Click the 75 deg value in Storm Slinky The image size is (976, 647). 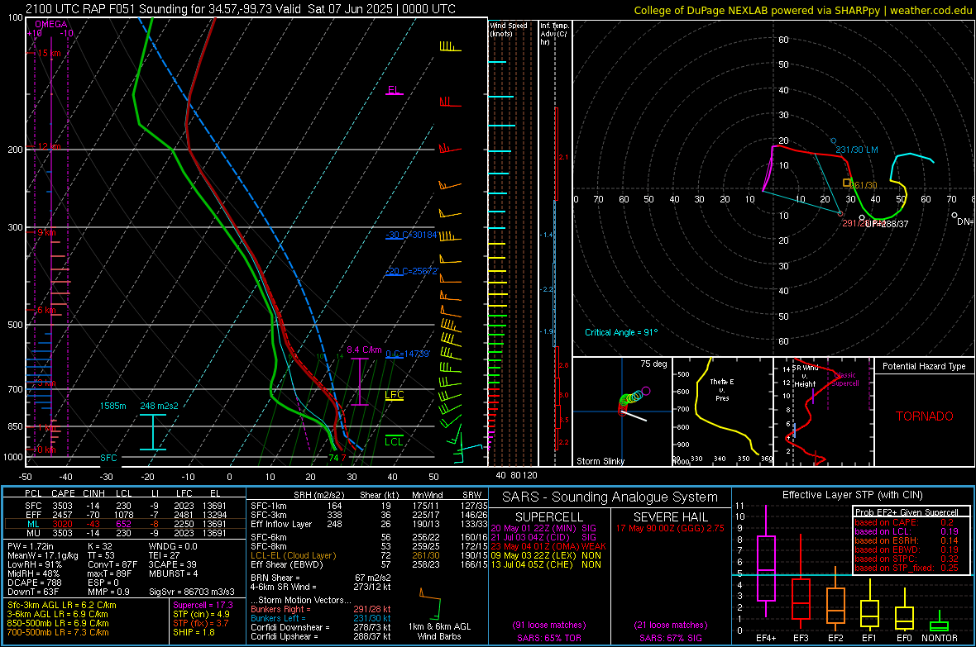click(653, 364)
